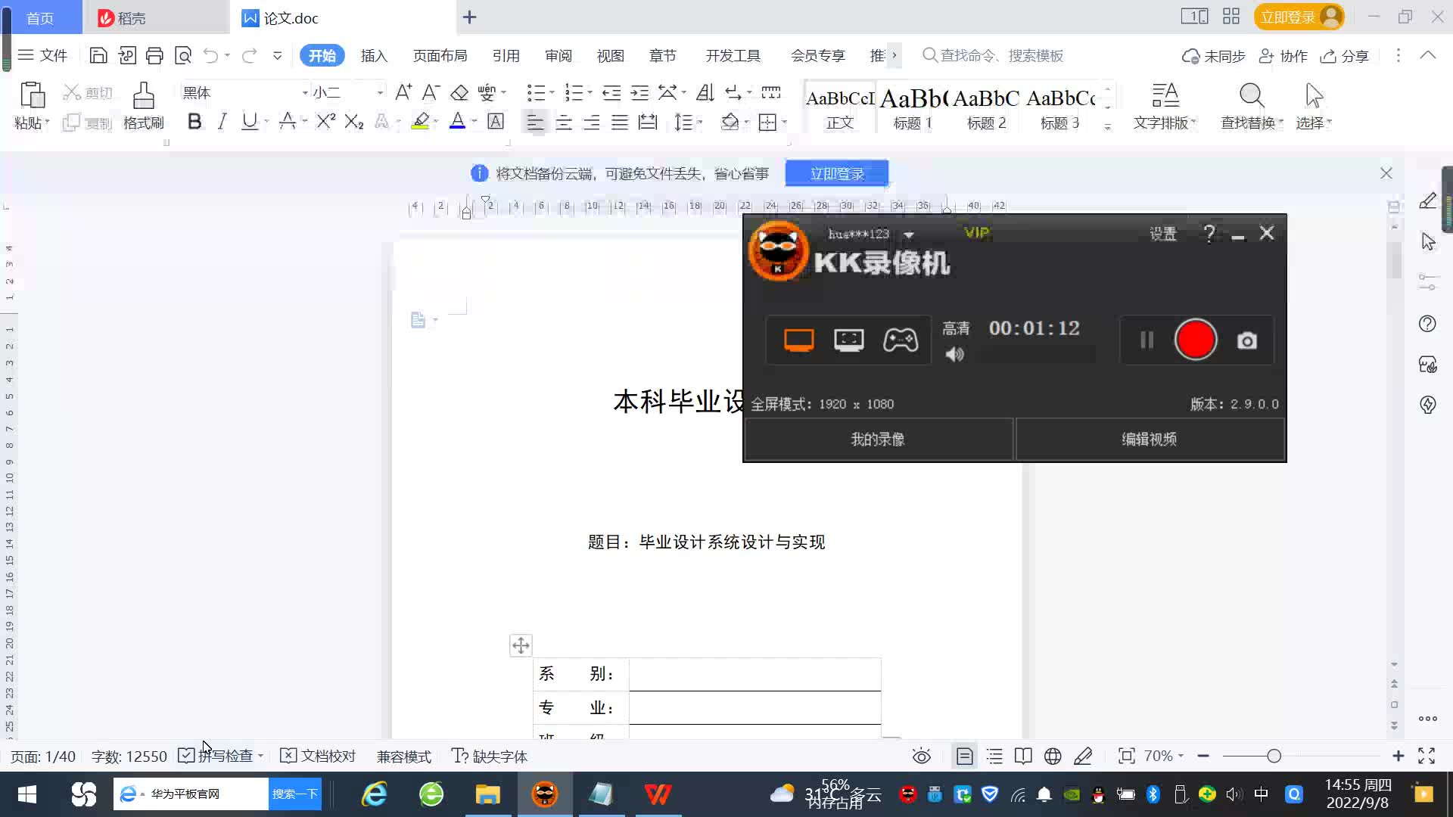This screenshot has width=1453, height=817.
Task: Toggle left paragraph alignment
Action: click(x=535, y=122)
